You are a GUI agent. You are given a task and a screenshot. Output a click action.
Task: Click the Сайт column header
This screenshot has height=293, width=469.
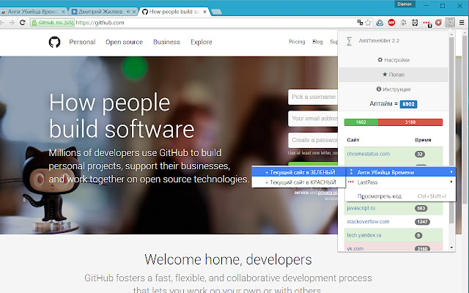coord(353,140)
